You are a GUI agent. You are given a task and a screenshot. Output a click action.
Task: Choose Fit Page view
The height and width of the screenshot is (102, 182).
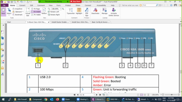pos(36,9)
